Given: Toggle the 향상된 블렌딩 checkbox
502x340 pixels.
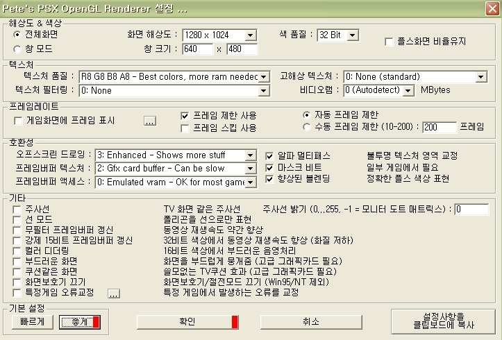Looking at the screenshot, I should [269, 179].
